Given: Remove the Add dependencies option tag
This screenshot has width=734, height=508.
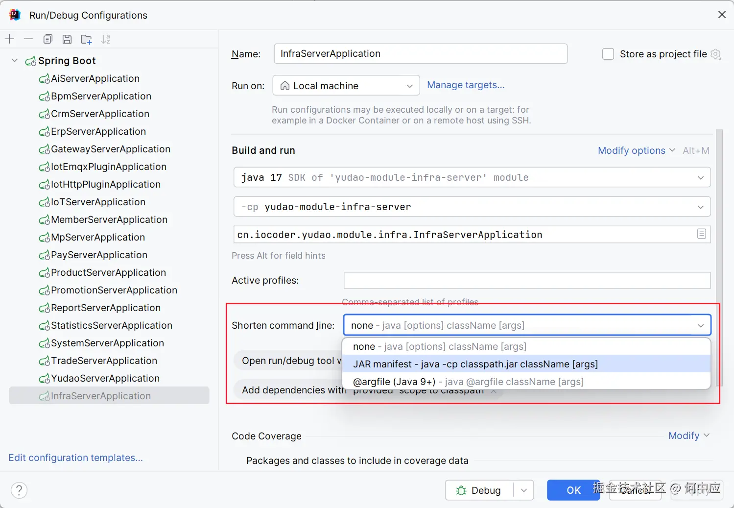Looking at the screenshot, I should [494, 391].
